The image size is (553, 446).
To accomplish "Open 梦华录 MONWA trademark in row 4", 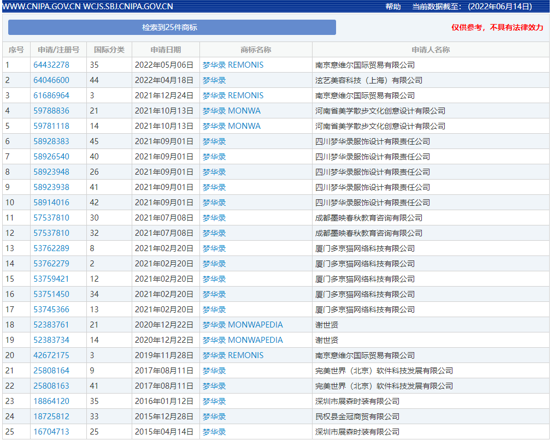I will pyautogui.click(x=231, y=111).
